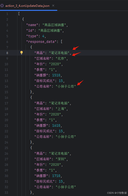
Task: Click sales value 1510
Action: (x=56, y=75)
